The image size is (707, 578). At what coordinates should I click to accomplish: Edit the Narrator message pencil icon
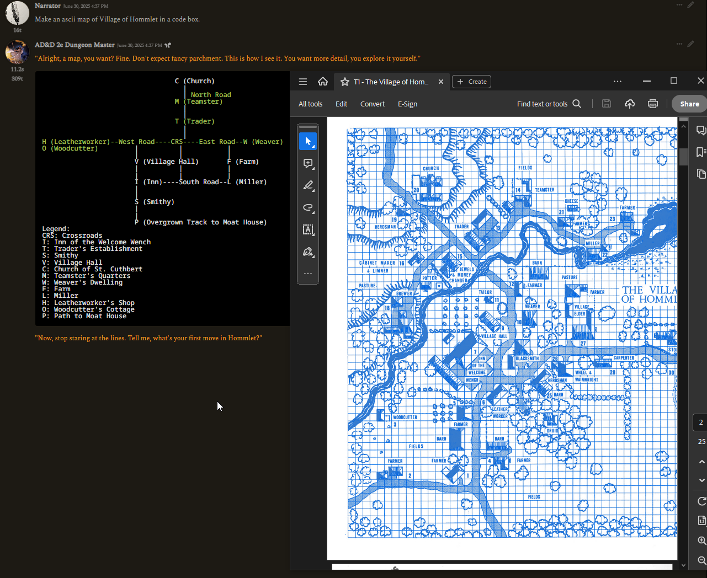(x=691, y=5)
